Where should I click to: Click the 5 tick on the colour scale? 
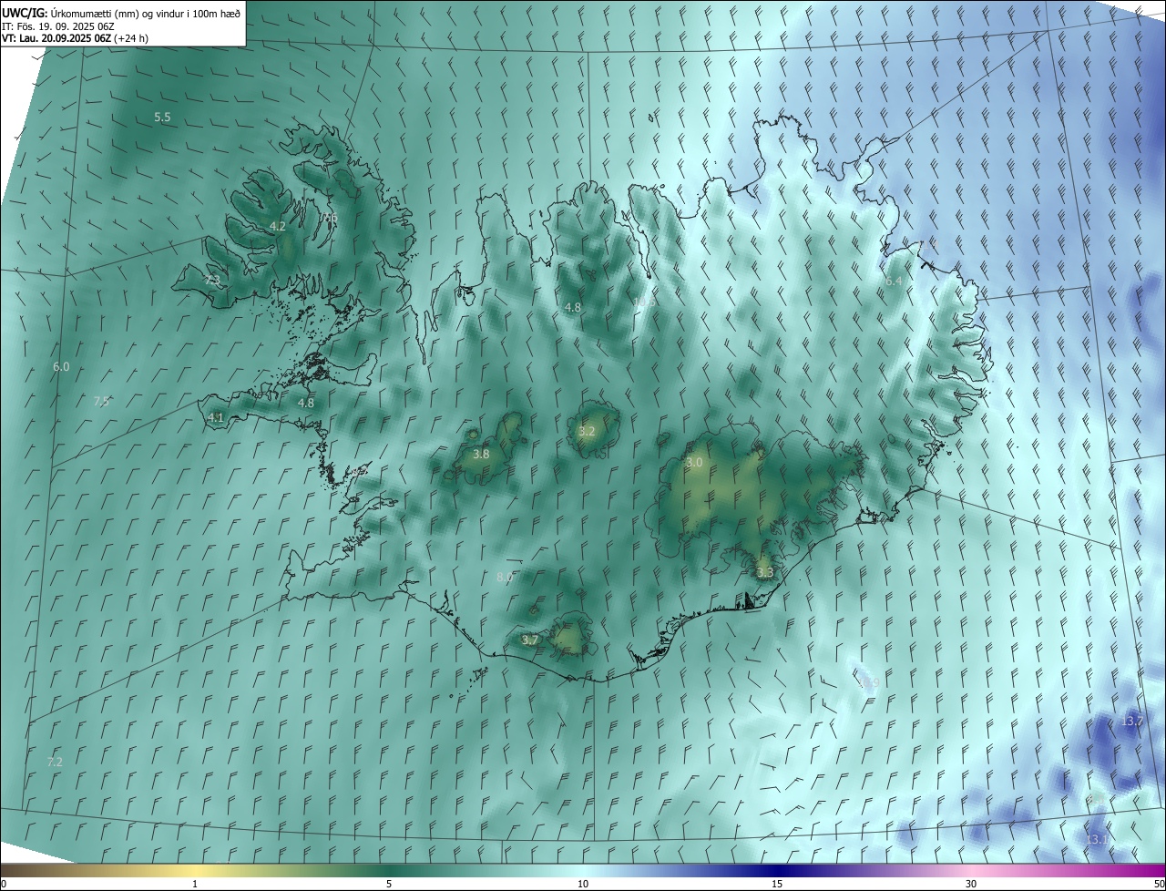(389, 884)
